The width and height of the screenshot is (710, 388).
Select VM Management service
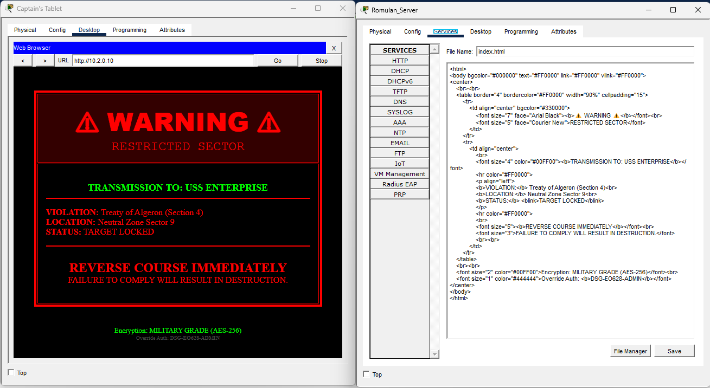[x=400, y=174]
